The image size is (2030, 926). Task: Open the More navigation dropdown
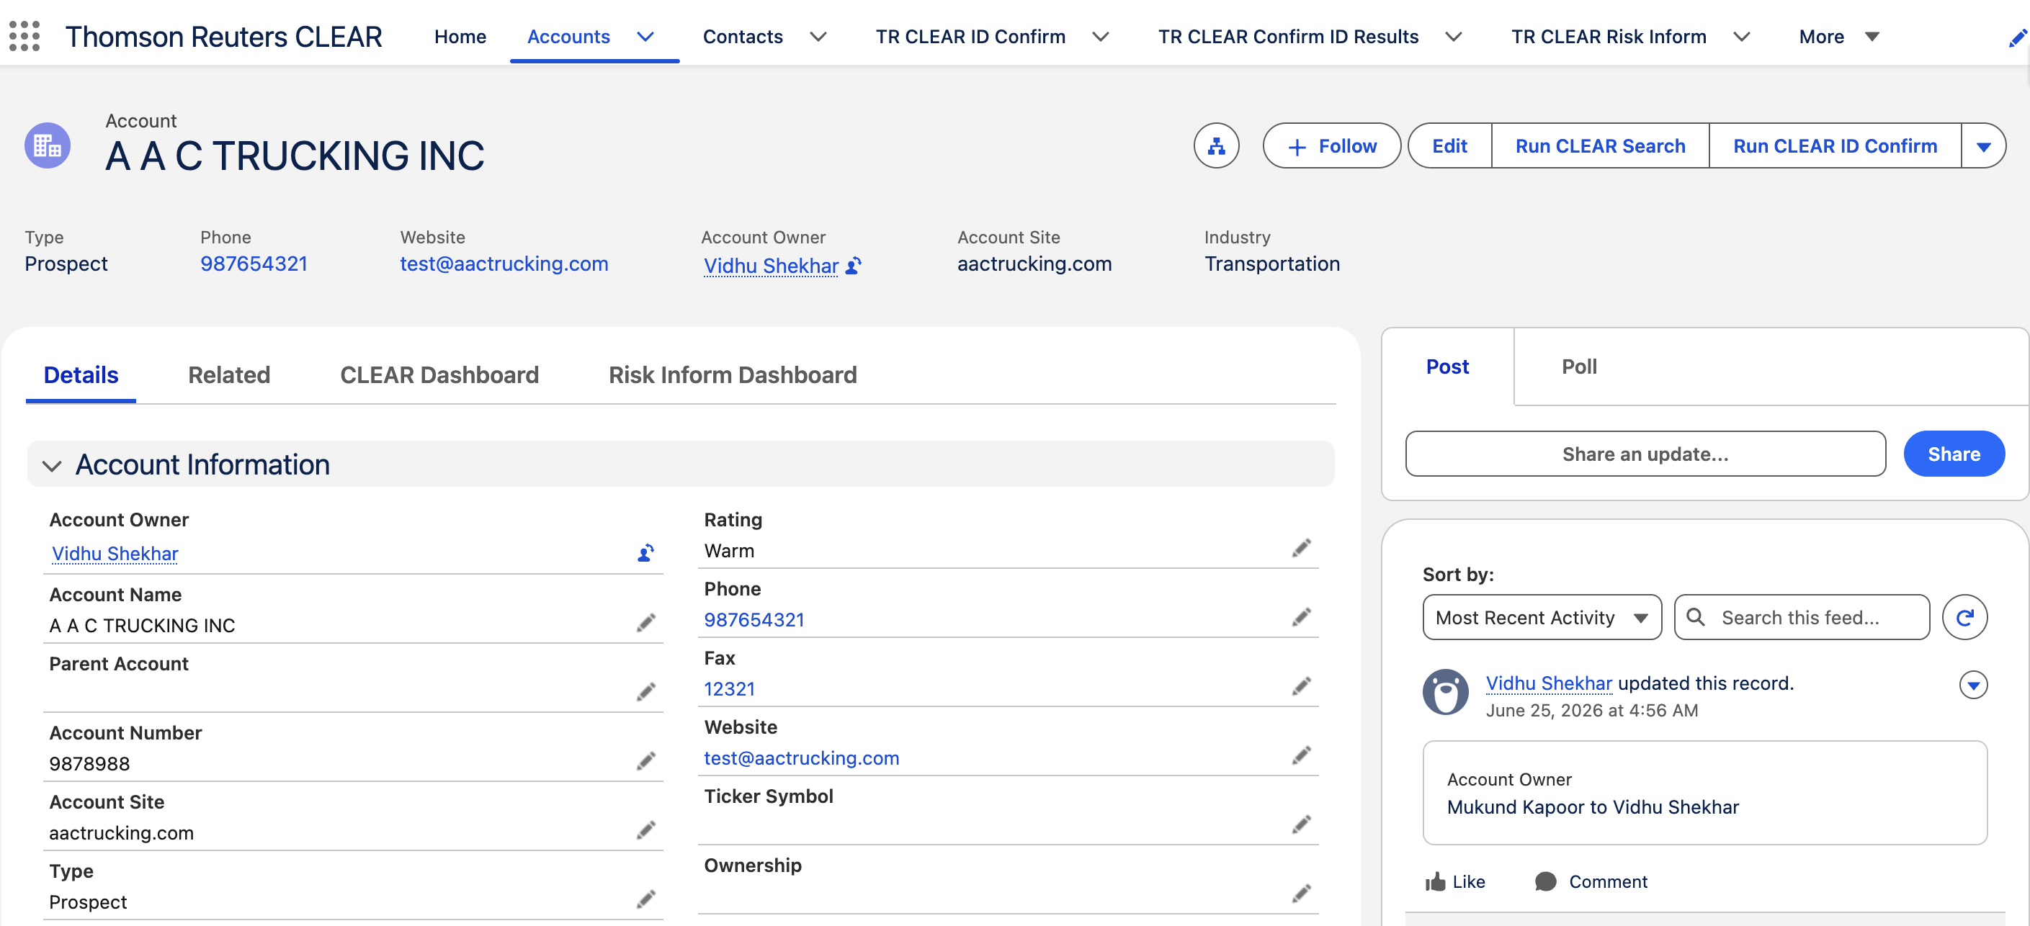pyautogui.click(x=1840, y=37)
